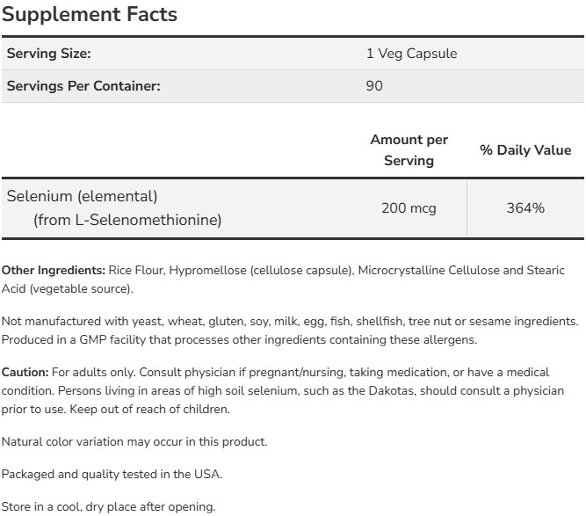Click the Supplement Facts heading
586x516 pixels.
pyautogui.click(x=91, y=15)
